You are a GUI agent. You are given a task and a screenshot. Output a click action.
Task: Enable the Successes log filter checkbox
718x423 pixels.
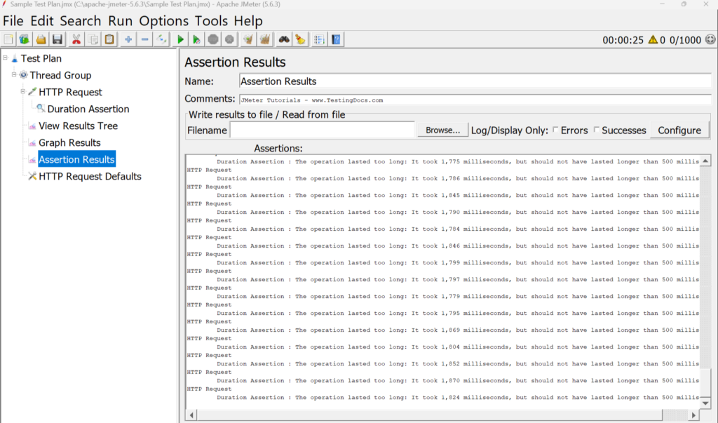pyautogui.click(x=597, y=130)
